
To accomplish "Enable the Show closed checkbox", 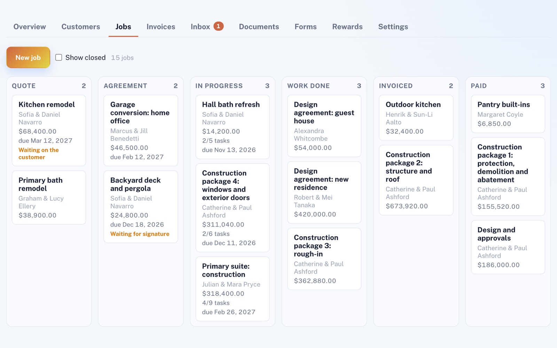I will point(59,57).
